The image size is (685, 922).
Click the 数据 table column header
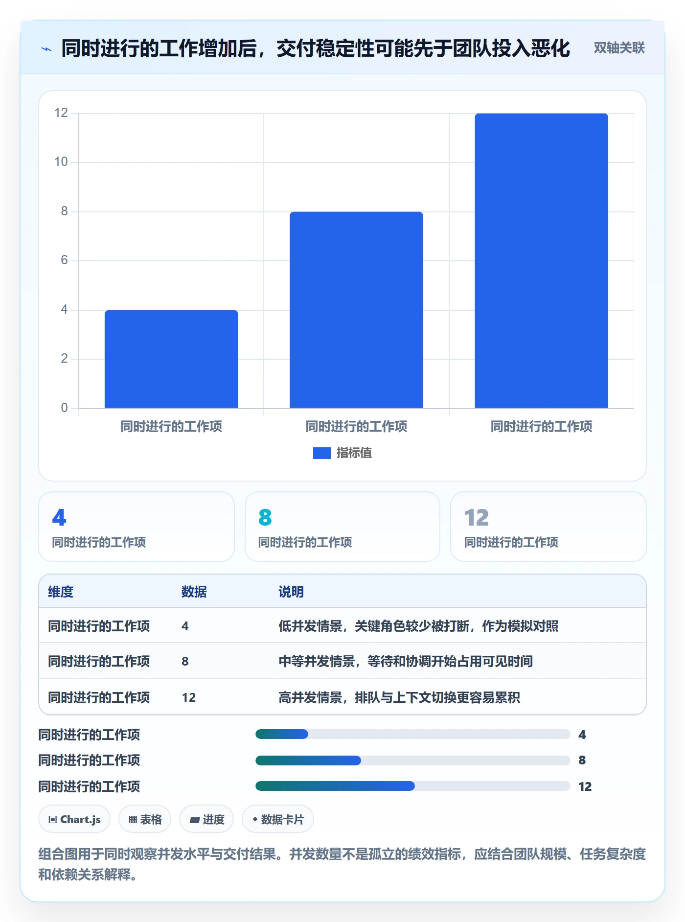[194, 592]
